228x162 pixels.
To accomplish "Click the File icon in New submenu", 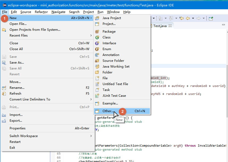I will pos(97,78).
